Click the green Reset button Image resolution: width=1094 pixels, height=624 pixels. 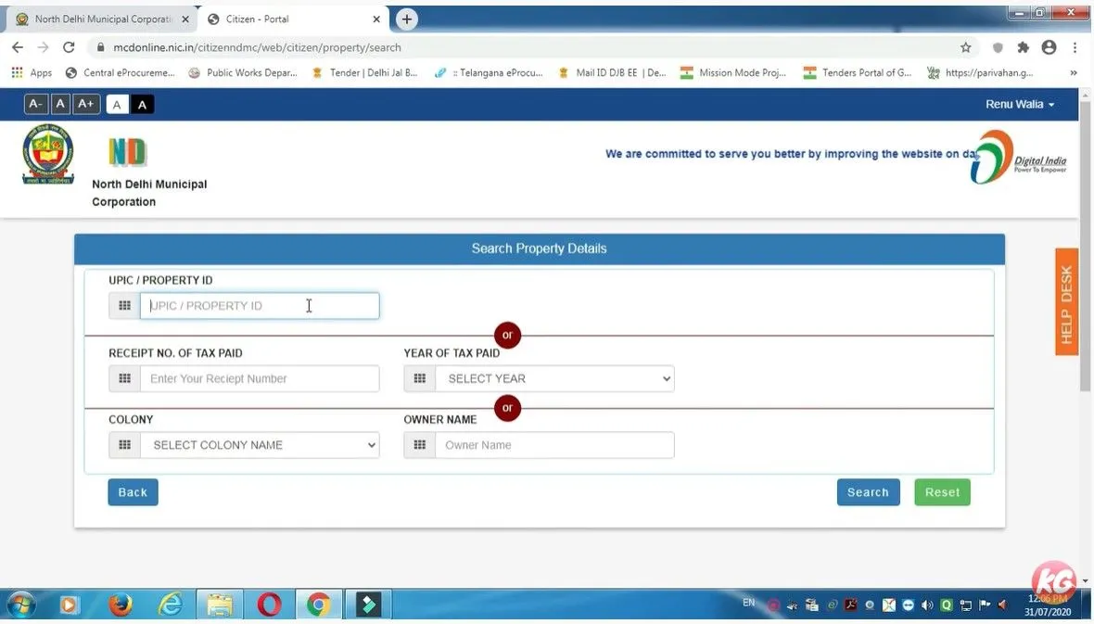tap(941, 492)
